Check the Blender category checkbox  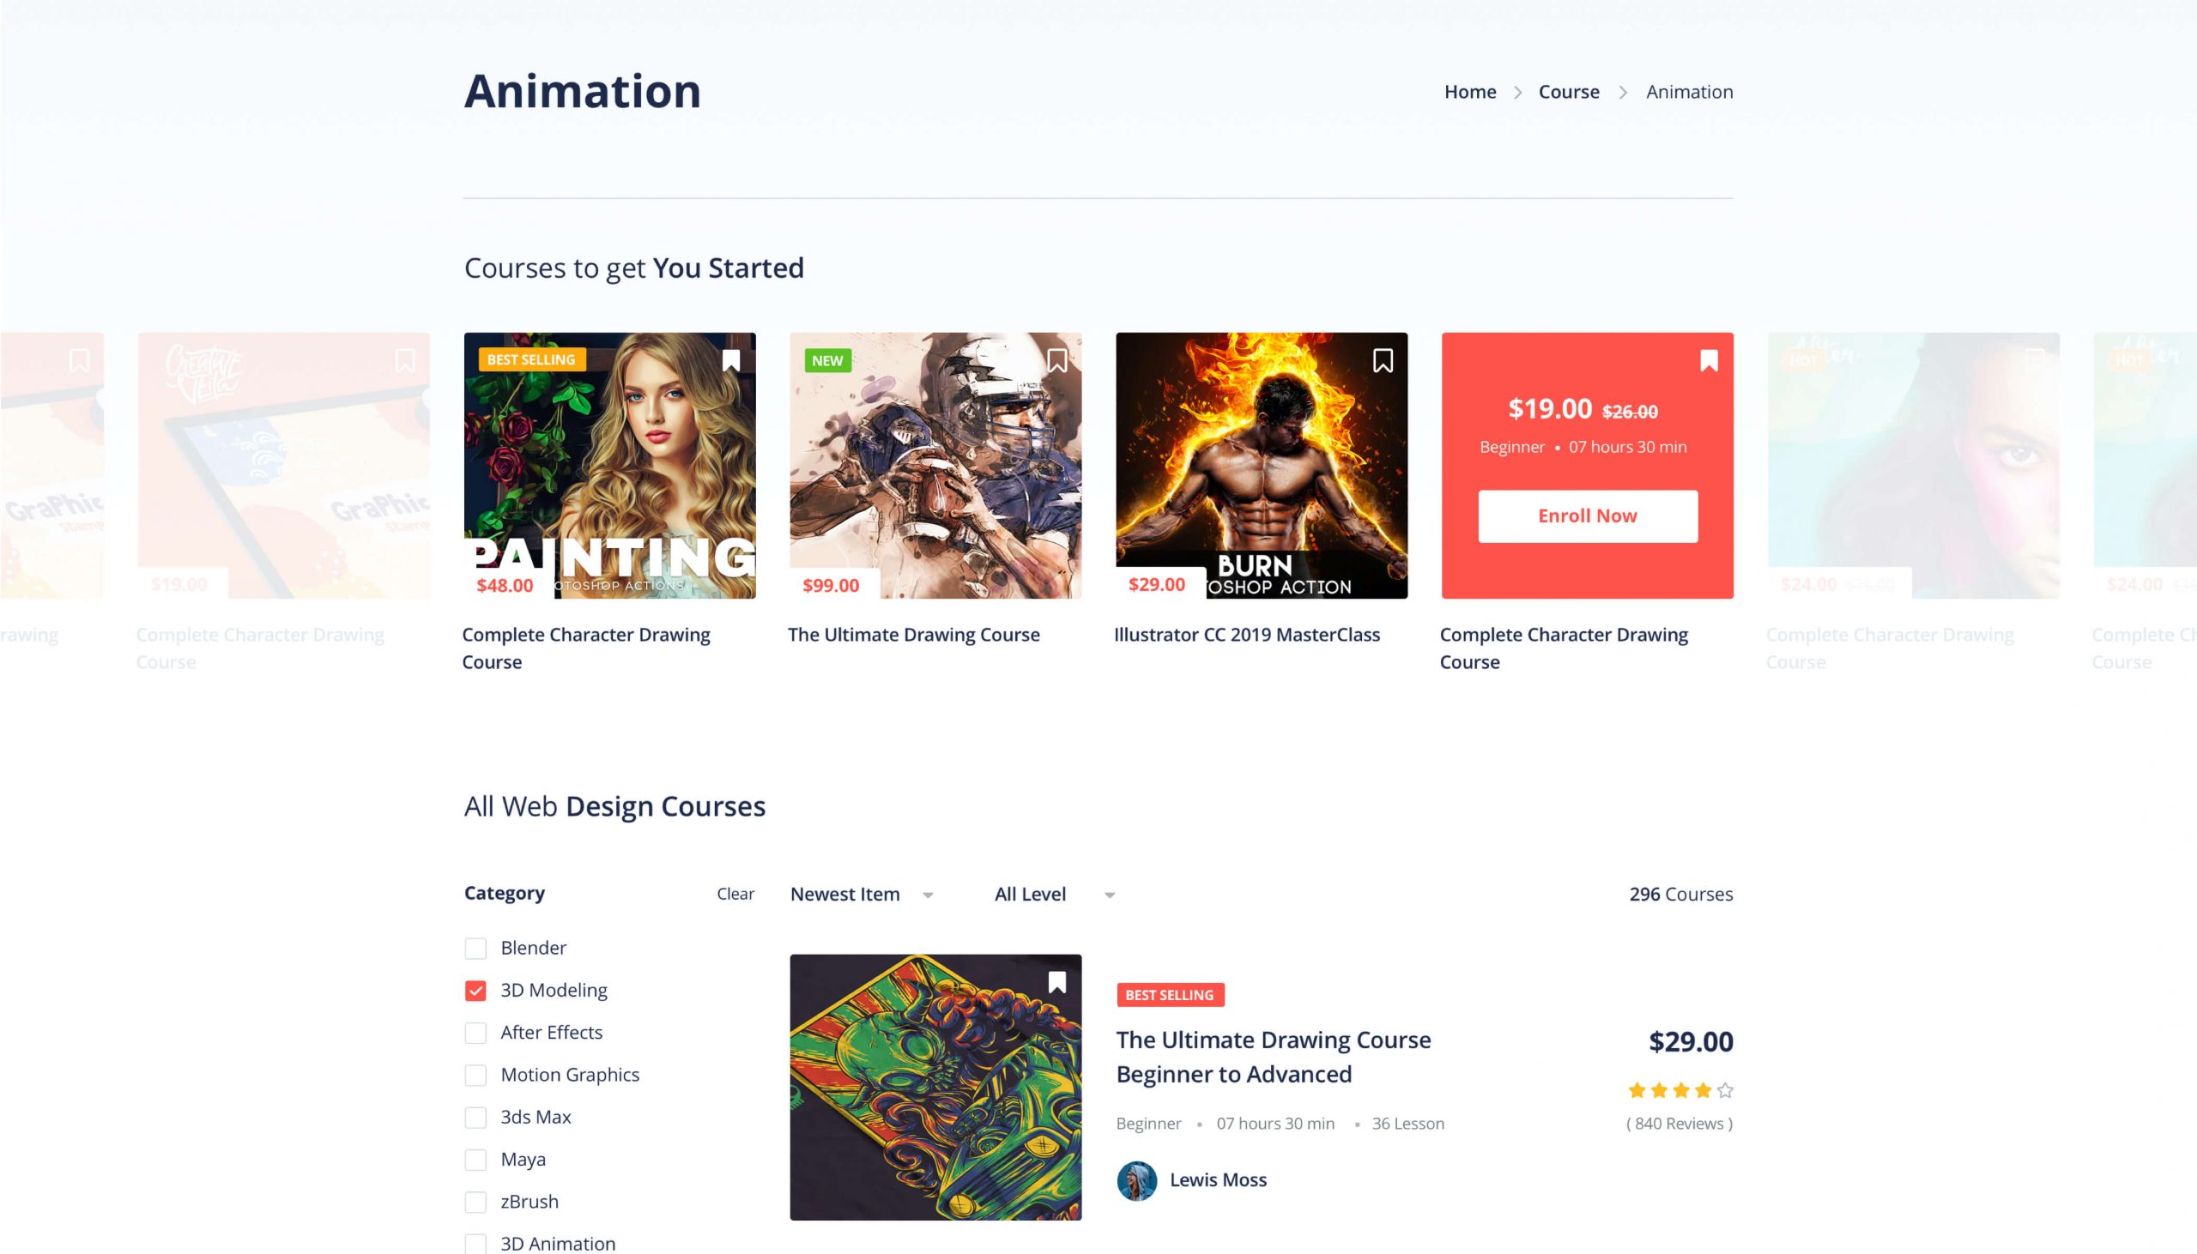tap(475, 949)
